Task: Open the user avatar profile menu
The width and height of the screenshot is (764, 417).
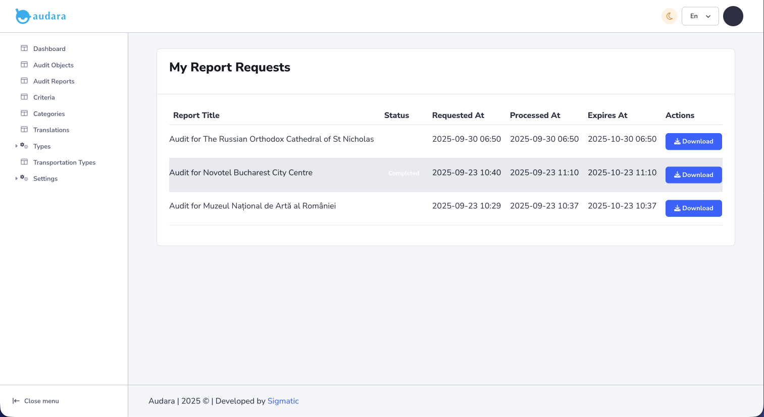Action: tap(733, 16)
